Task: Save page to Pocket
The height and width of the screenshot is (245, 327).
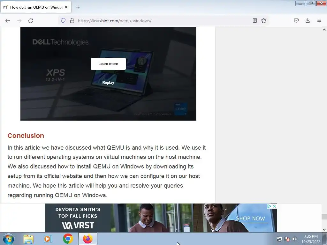Action: [x=296, y=20]
